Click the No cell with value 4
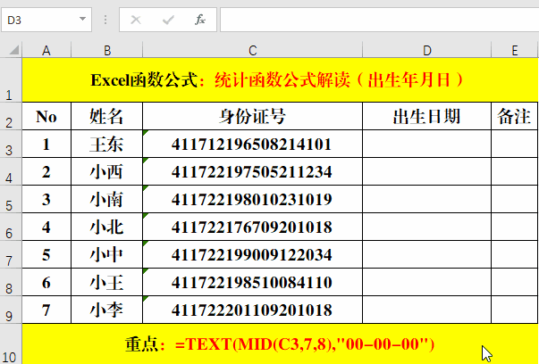Viewport: 539px width, 364px height. pos(46,227)
